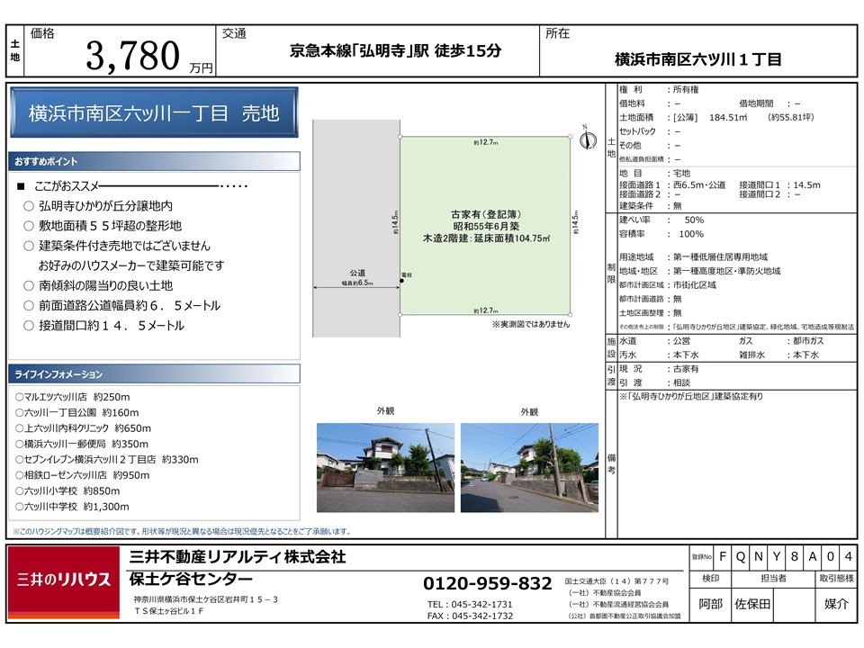
Task: Click the 土地 label box beside the price
Action: [15, 50]
